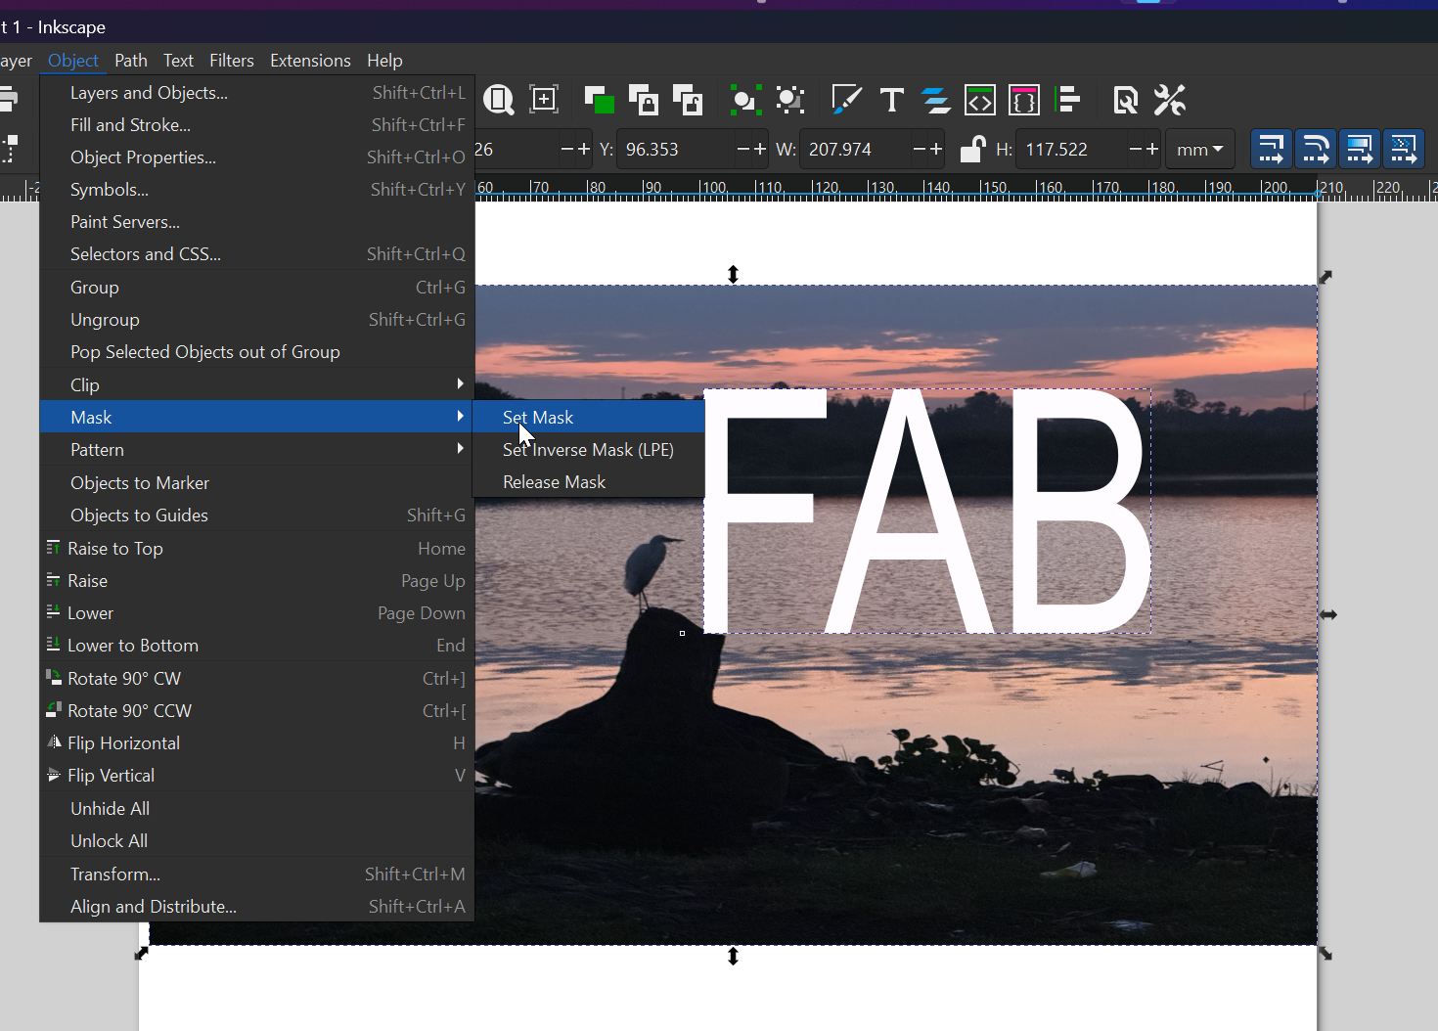Viewport: 1438px width, 1031px height.
Task: Open Symbols menu entry
Action: point(257,190)
